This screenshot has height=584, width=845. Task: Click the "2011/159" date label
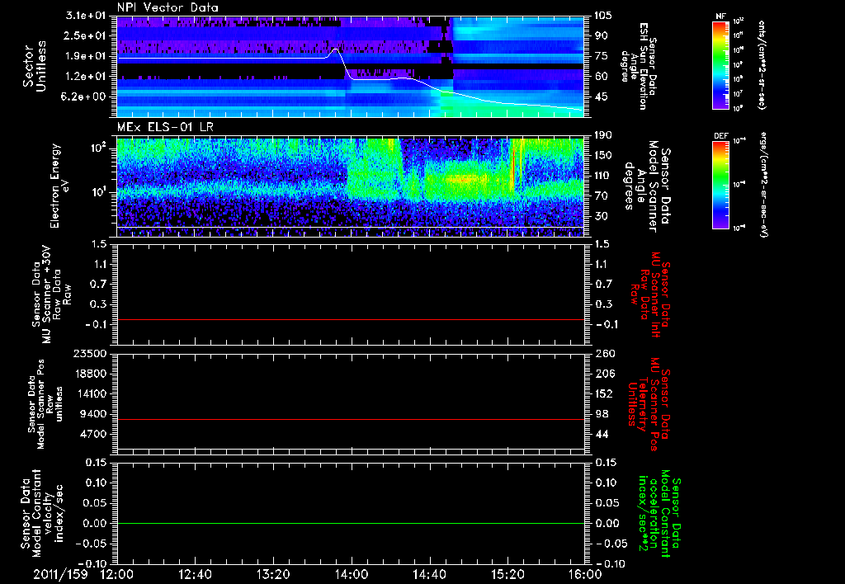coord(60,574)
